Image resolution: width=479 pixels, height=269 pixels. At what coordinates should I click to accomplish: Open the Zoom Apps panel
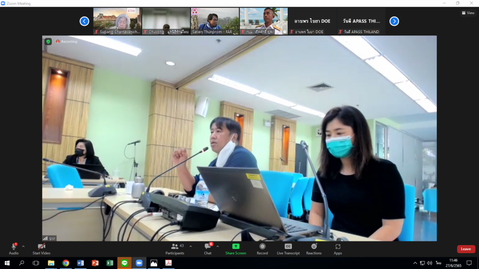click(x=338, y=247)
